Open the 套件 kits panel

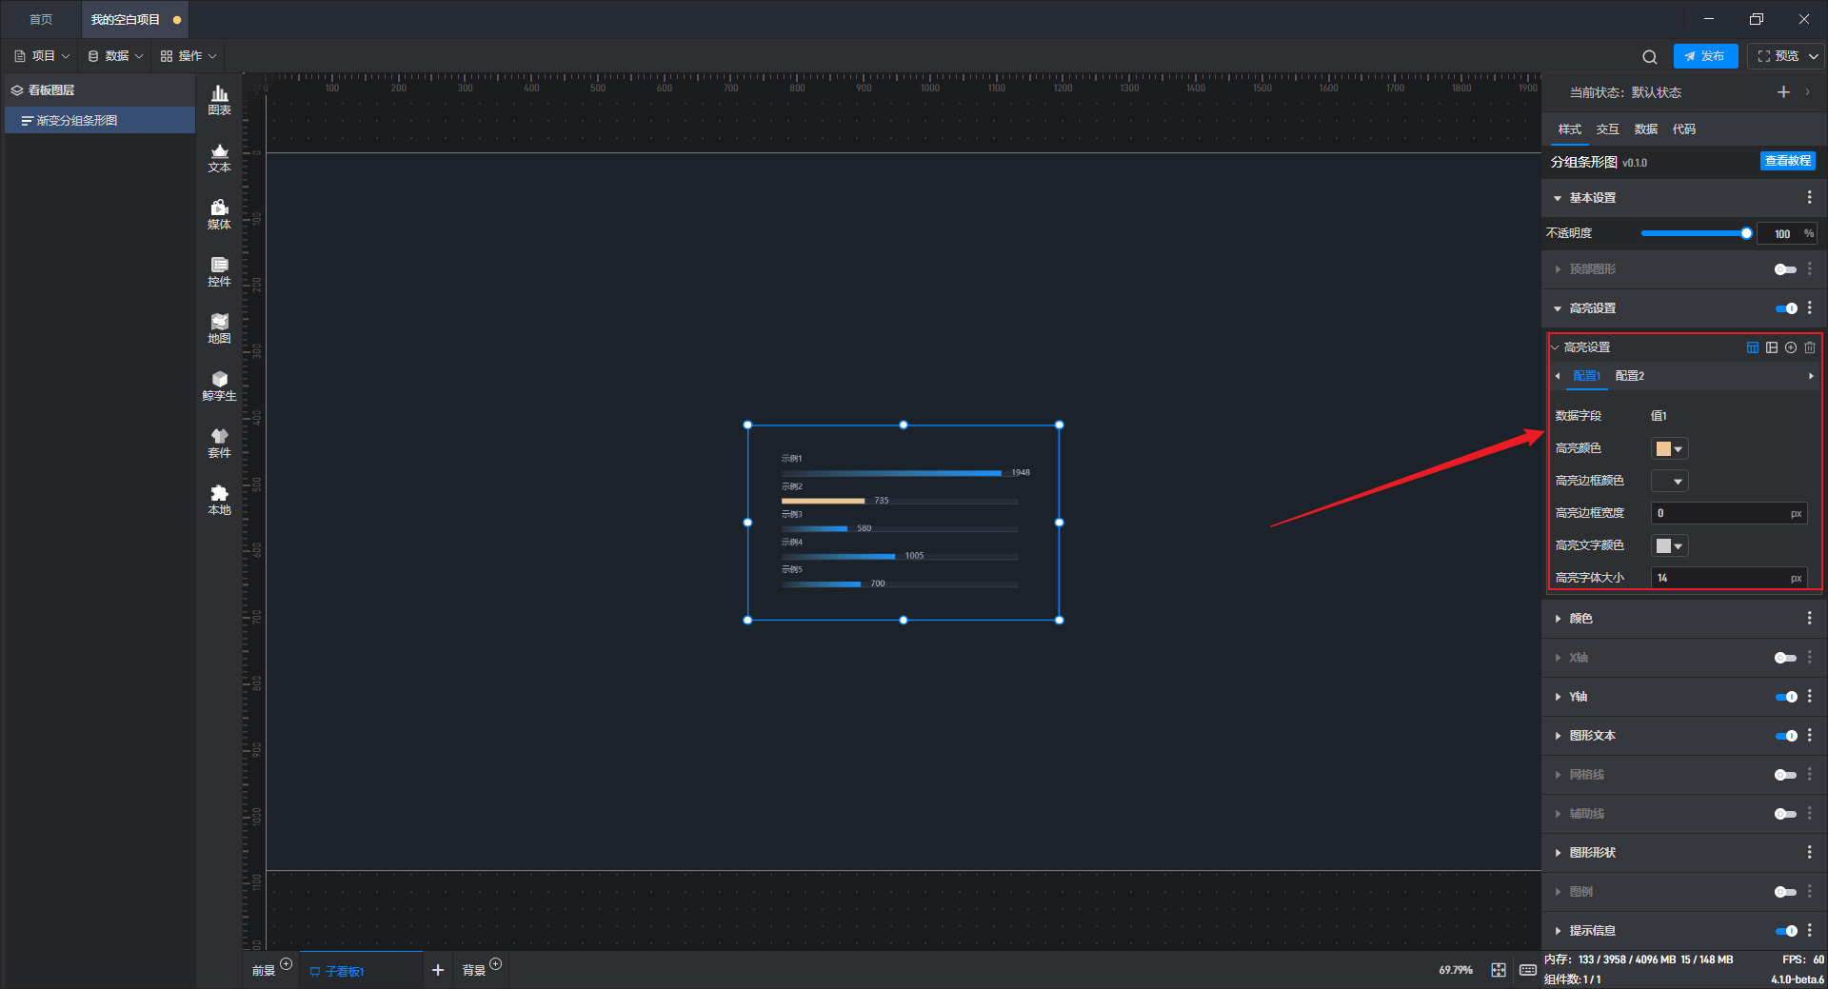(x=219, y=443)
